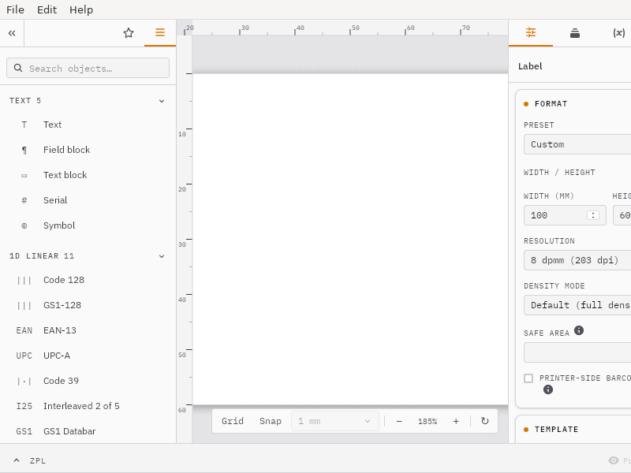Screen dimensions: 631x473
Task: Toggle the Snap option
Action: (271, 421)
